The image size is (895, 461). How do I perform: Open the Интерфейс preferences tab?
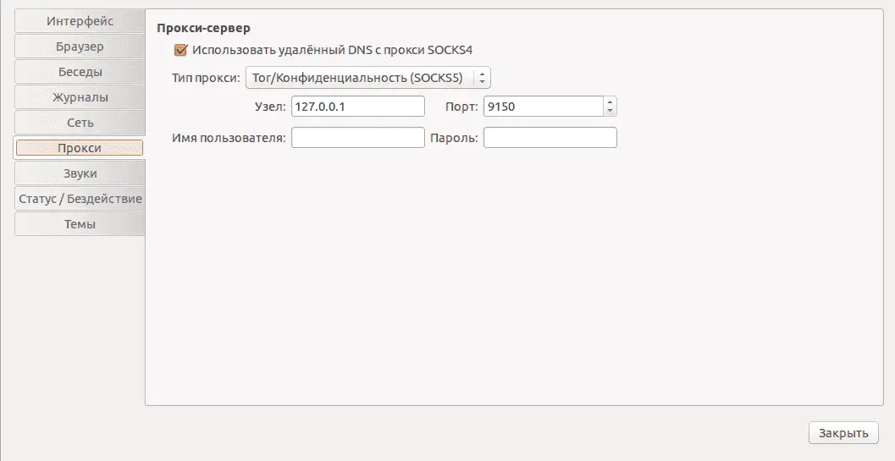tap(80, 21)
